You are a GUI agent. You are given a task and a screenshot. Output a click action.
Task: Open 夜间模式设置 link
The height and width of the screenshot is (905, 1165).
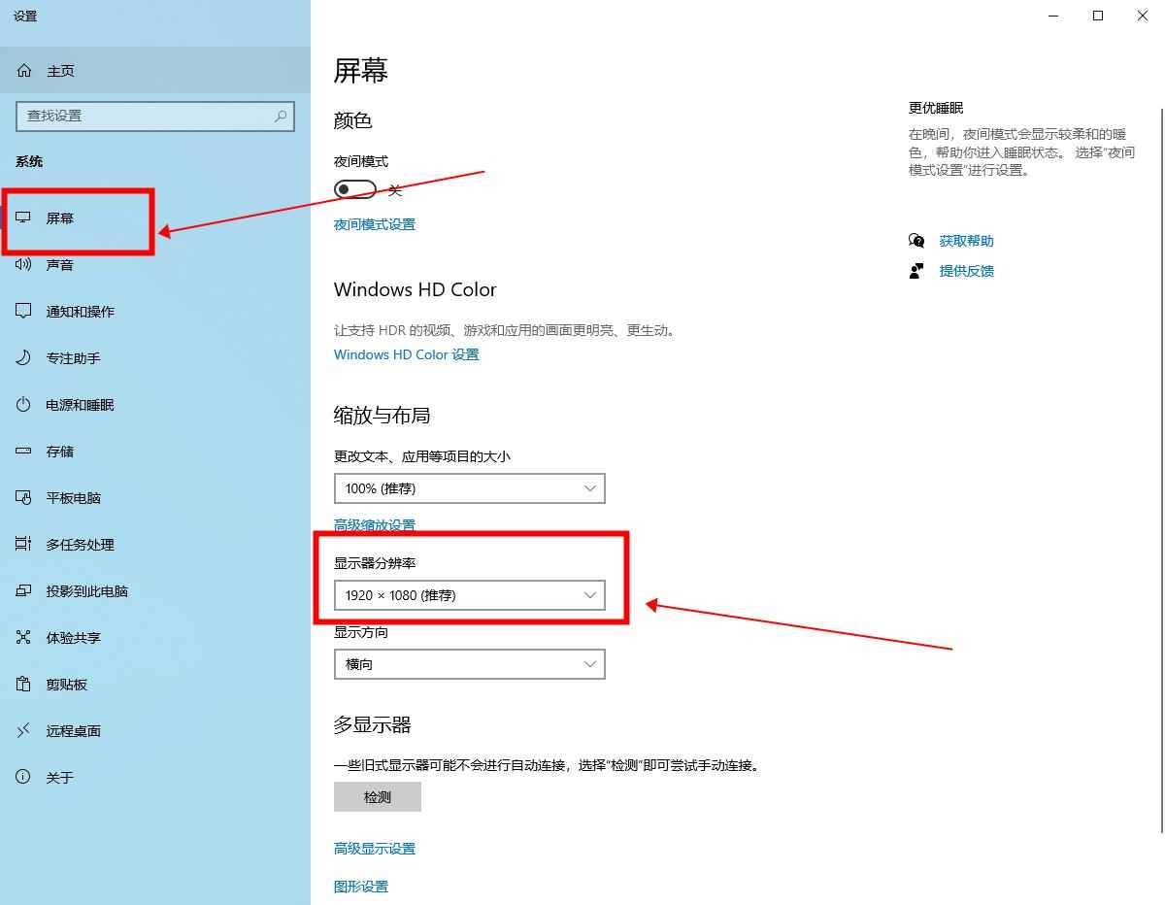coord(374,223)
